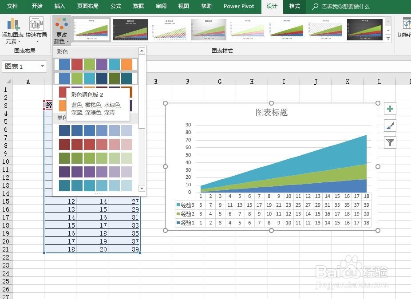Click the dark-themed chart style thumbnail
Image resolution: width=411 pixels, height=299 pixels.
tap(130, 29)
